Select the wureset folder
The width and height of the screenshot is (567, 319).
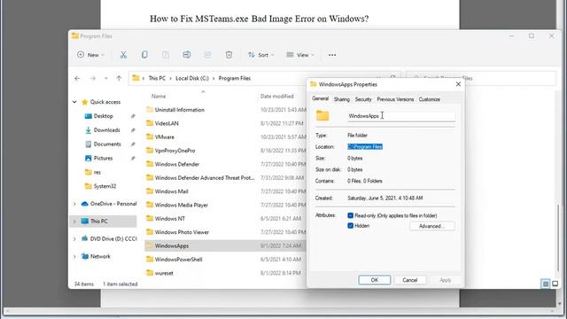tap(226, 273)
